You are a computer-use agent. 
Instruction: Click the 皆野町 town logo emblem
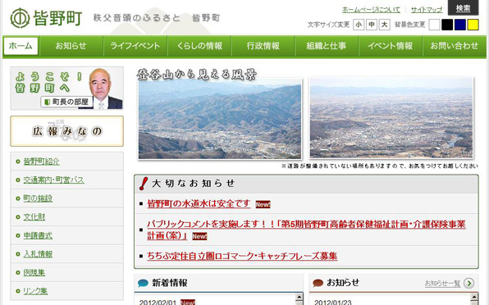(x=20, y=18)
